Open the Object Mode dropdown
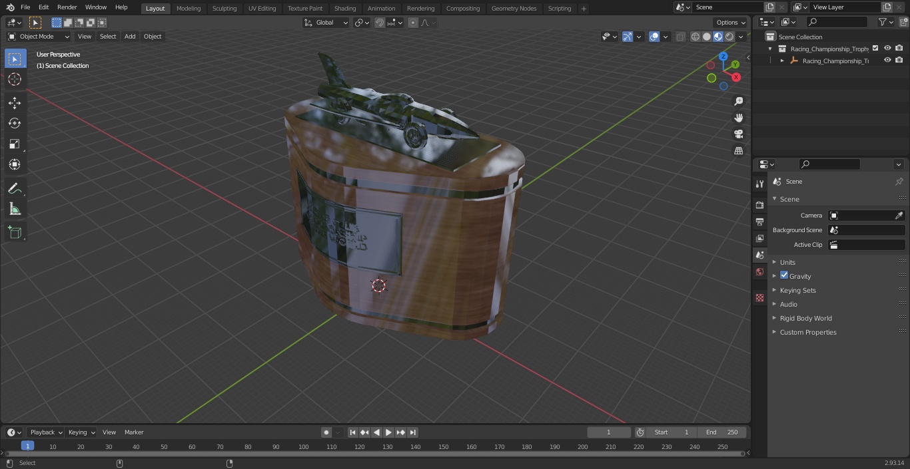 pyautogui.click(x=39, y=37)
